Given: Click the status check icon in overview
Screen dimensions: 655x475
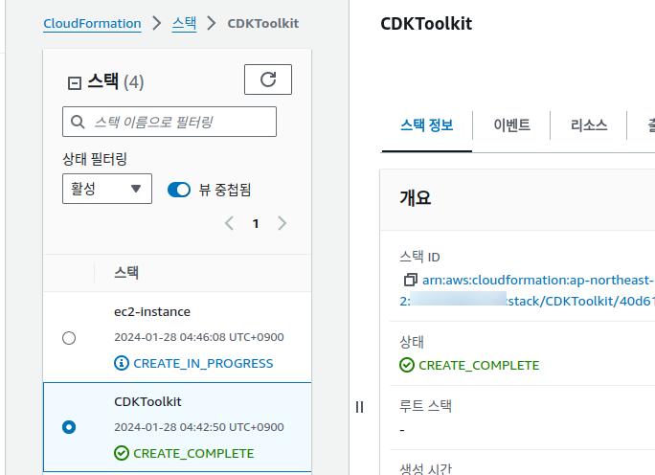Looking at the screenshot, I should tap(406, 365).
